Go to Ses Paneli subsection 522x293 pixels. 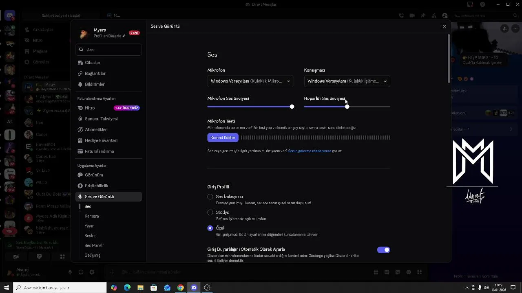click(x=94, y=246)
